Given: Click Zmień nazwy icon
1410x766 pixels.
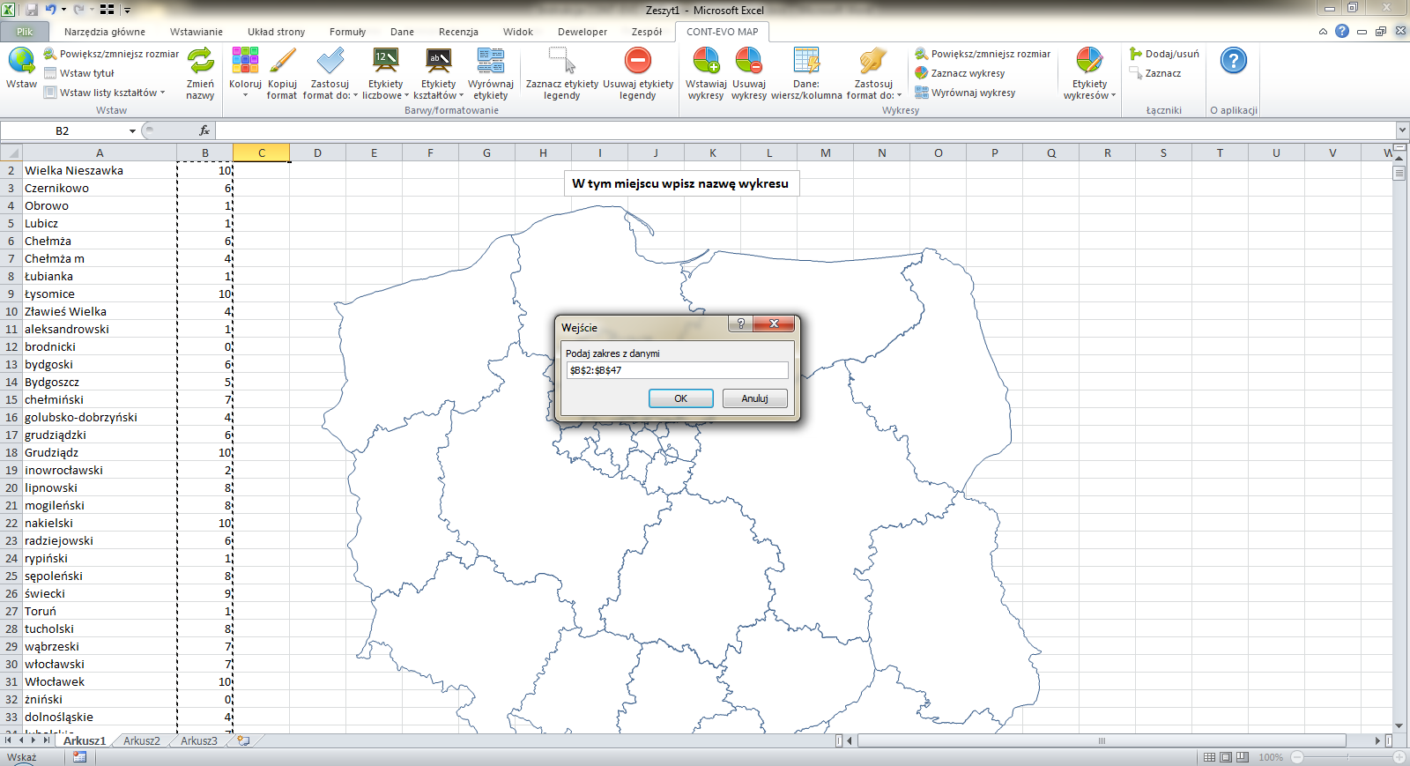Looking at the screenshot, I should (x=200, y=62).
